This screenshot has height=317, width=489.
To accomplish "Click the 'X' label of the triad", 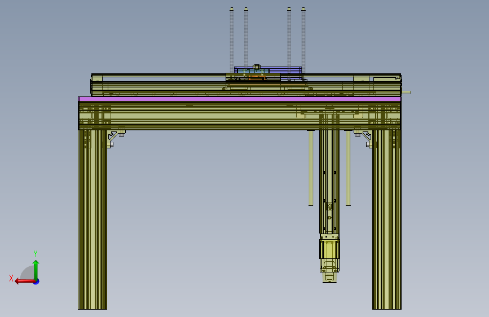I will 11,278.
